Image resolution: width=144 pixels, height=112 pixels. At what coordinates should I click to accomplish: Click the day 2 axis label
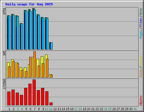tap(13, 109)
